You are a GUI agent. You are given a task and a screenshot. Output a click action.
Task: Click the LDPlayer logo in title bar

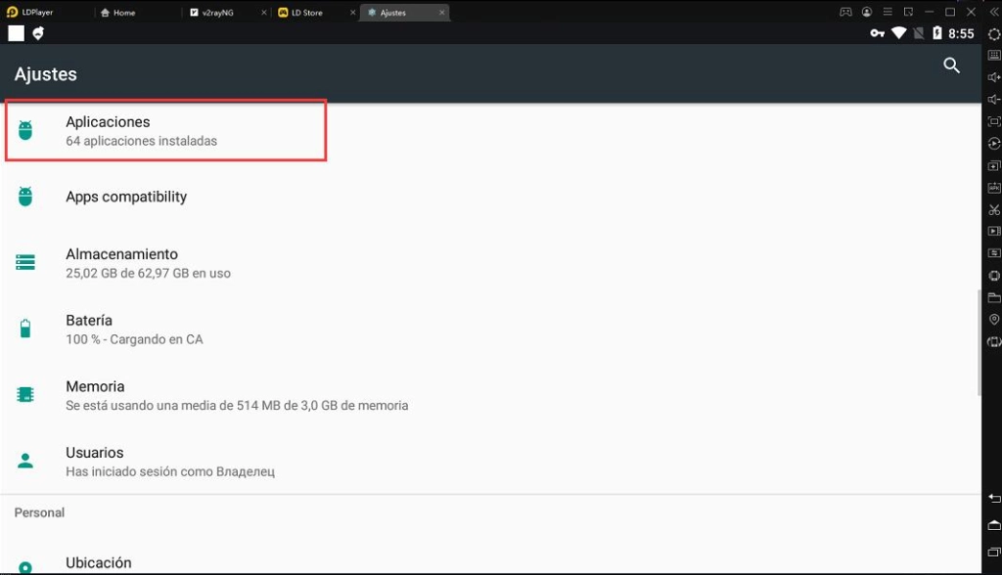tap(12, 12)
